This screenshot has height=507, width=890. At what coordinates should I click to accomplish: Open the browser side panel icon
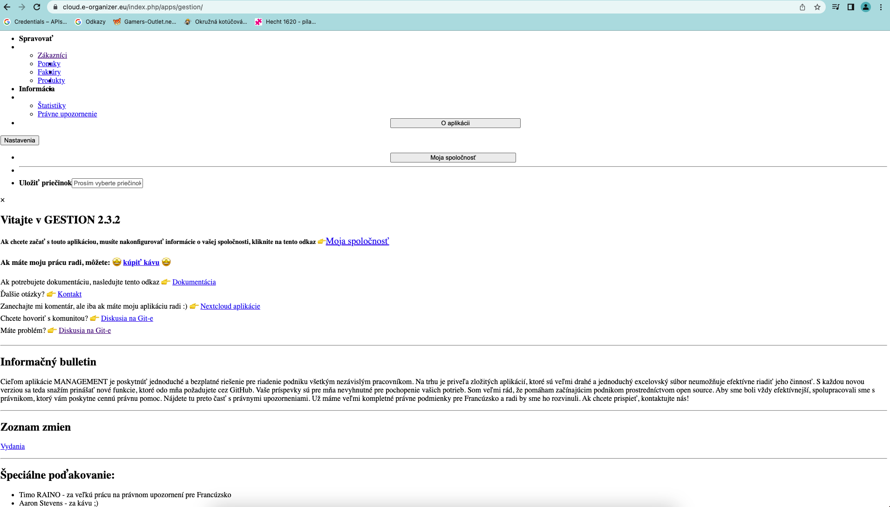pyautogui.click(x=850, y=7)
